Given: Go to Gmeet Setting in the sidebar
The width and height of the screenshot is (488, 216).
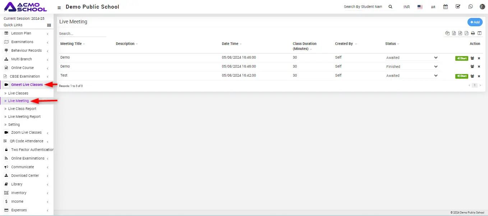Looking at the screenshot, I should [x=14, y=125].
